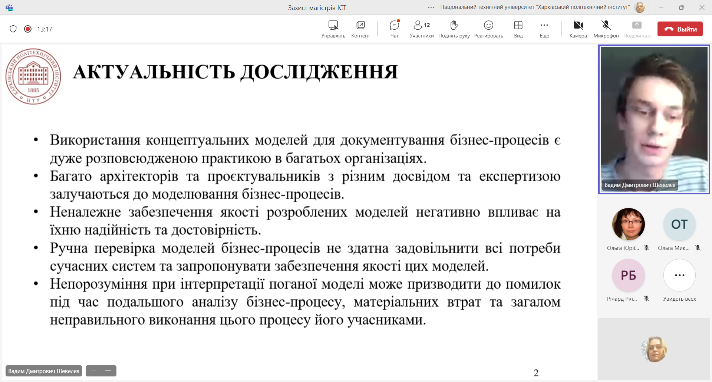This screenshot has height=382, width=712.
Task: Click the Ольга Юрії... participant avatar
Action: tap(628, 224)
